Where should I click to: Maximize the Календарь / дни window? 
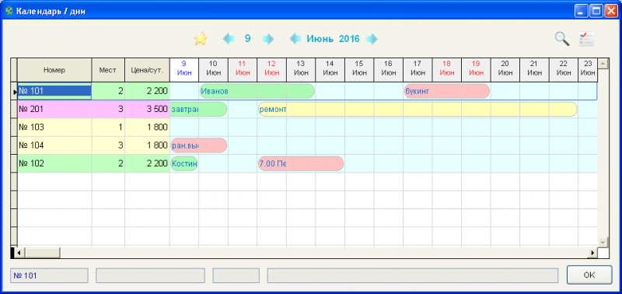pos(596,11)
